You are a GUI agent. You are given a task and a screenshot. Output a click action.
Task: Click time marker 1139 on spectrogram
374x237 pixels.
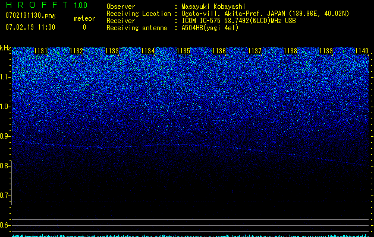click(326, 51)
